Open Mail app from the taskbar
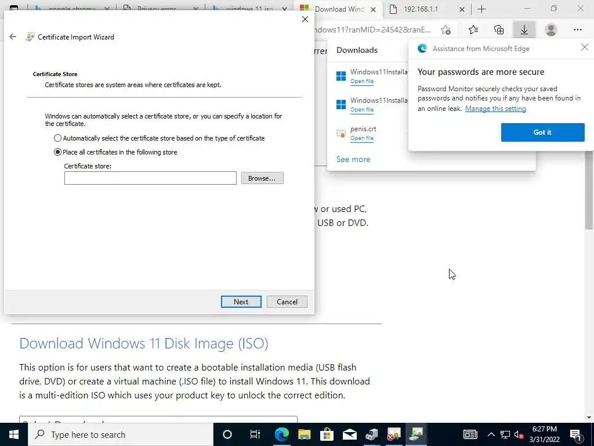Screen dimensions: 594x446 [x=349, y=434]
